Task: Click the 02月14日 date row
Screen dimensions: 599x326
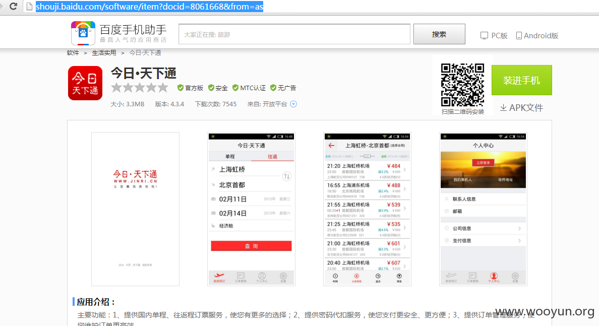Action: pyautogui.click(x=252, y=213)
